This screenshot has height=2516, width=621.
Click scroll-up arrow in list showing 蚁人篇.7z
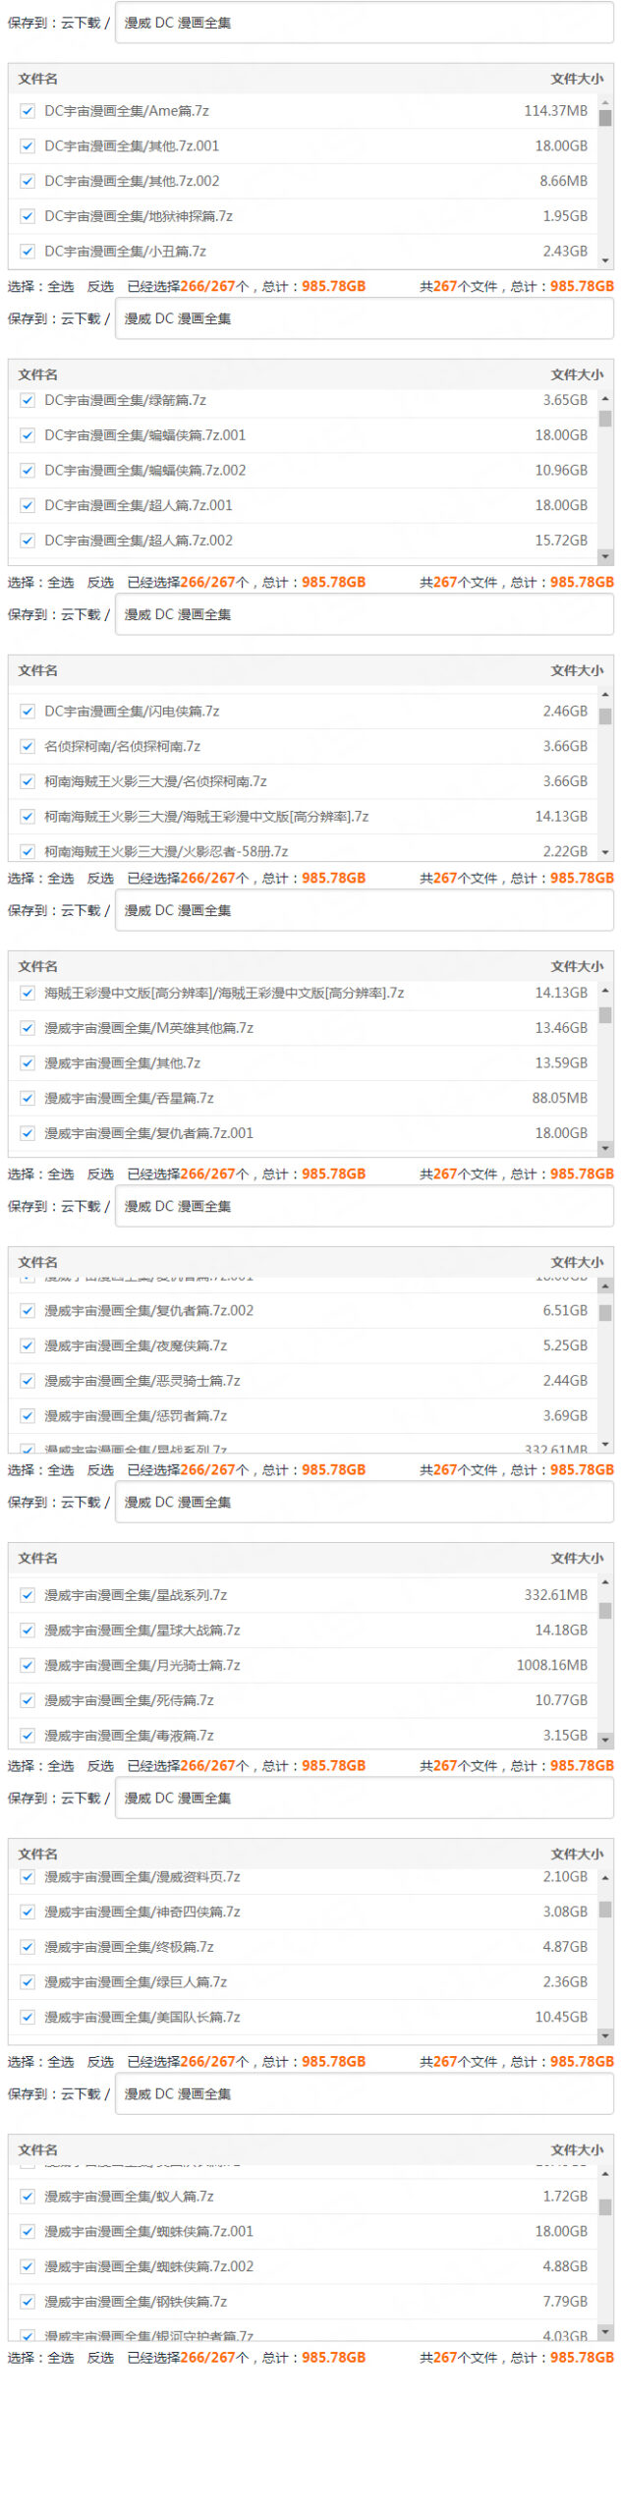[x=605, y=2173]
